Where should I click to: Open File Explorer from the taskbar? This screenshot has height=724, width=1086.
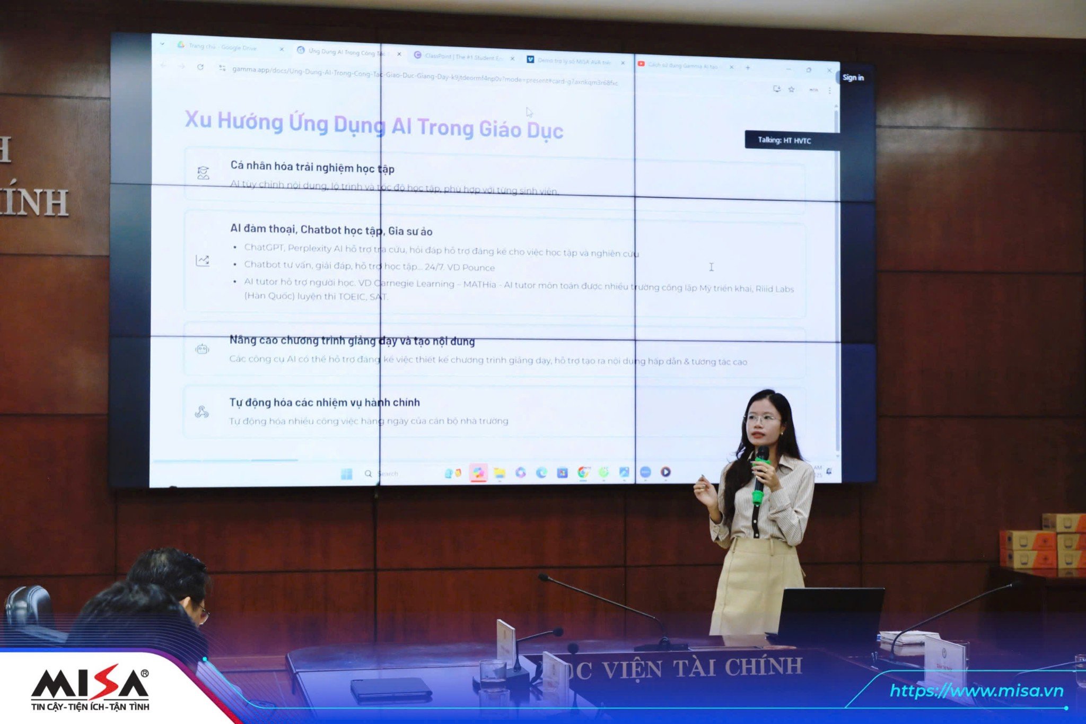point(500,473)
